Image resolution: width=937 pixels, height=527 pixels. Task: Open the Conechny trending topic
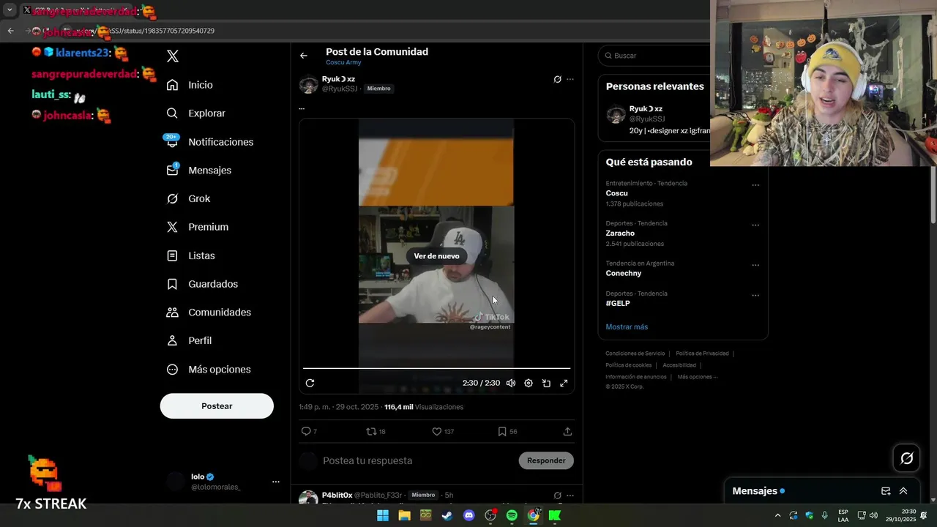coord(624,273)
